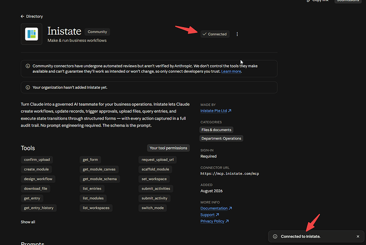Open the Documentation link

click(x=216, y=208)
